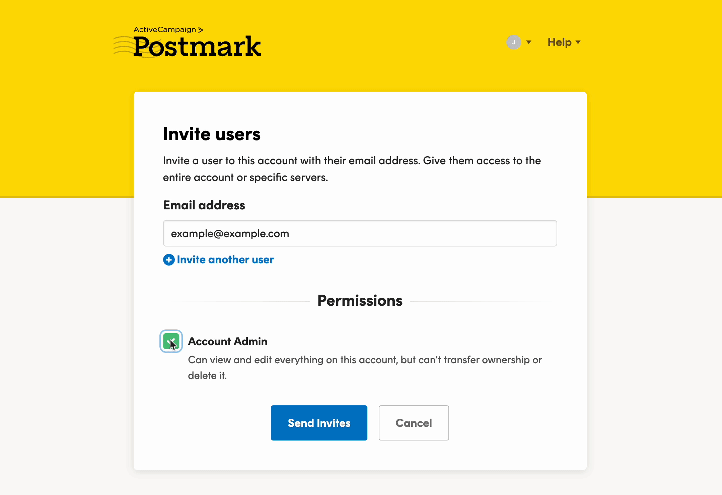This screenshot has height=495, width=722.
Task: Open the Help menu
Action: tap(559, 42)
